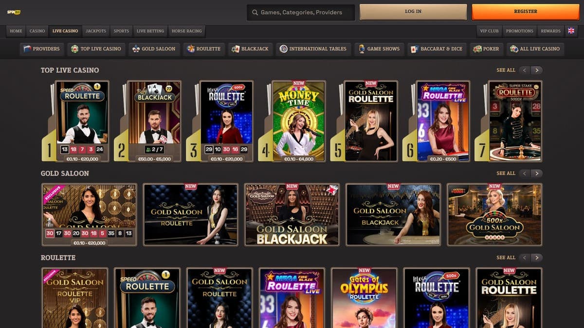Viewport: 584px width, 328px height.
Task: Open the large-text Gold Saloon Blackjack card
Action: pyautogui.click(x=292, y=214)
